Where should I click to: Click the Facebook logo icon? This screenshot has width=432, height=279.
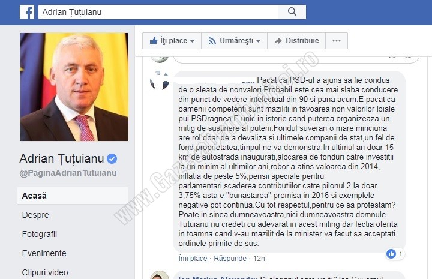pyautogui.click(x=27, y=13)
